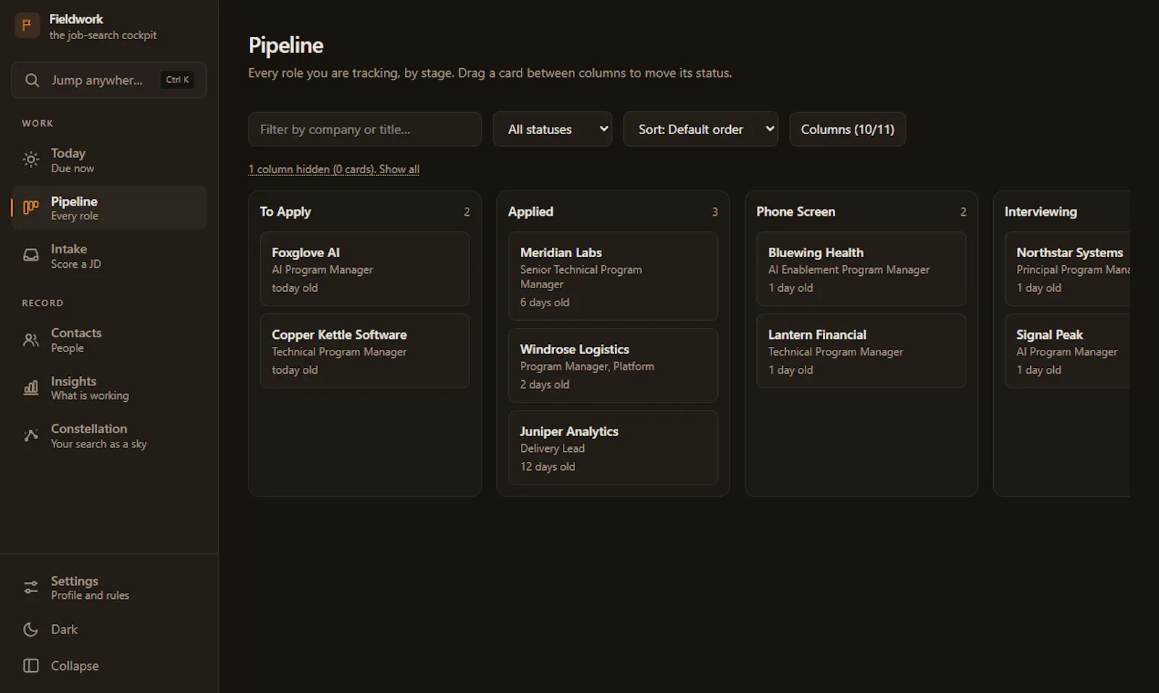The height and width of the screenshot is (693, 1159).
Task: Open Insights What is working
Action: click(109, 388)
